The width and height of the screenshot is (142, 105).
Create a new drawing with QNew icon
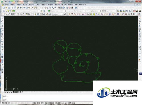pyautogui.click(x=4, y=8)
